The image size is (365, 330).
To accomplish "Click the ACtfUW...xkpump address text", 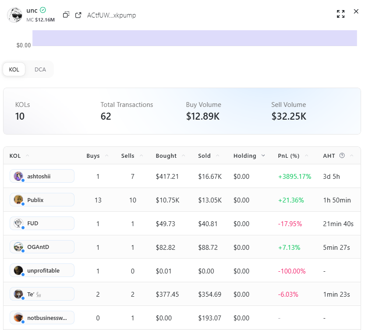I will tap(111, 15).
